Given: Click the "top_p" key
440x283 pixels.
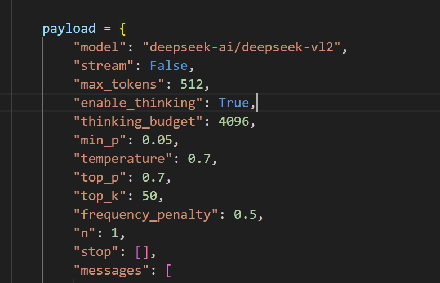Looking at the screenshot, I should 100,178.
